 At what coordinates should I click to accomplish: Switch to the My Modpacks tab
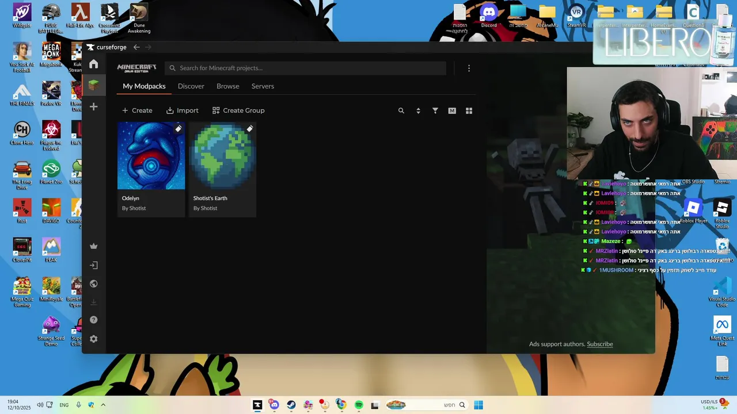click(144, 86)
